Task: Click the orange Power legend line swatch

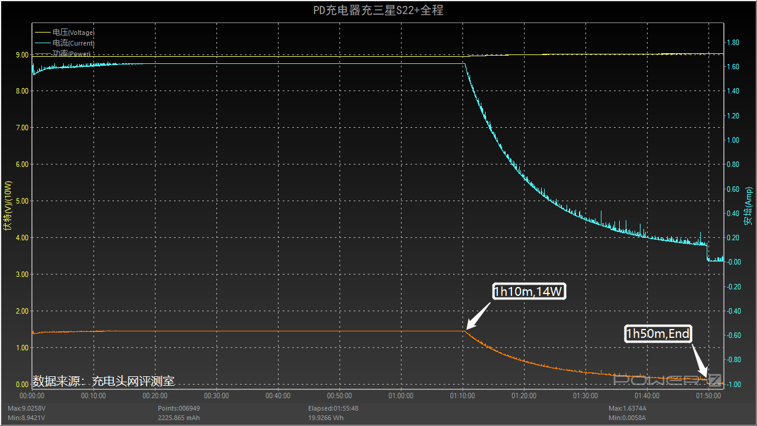Action: (43, 54)
